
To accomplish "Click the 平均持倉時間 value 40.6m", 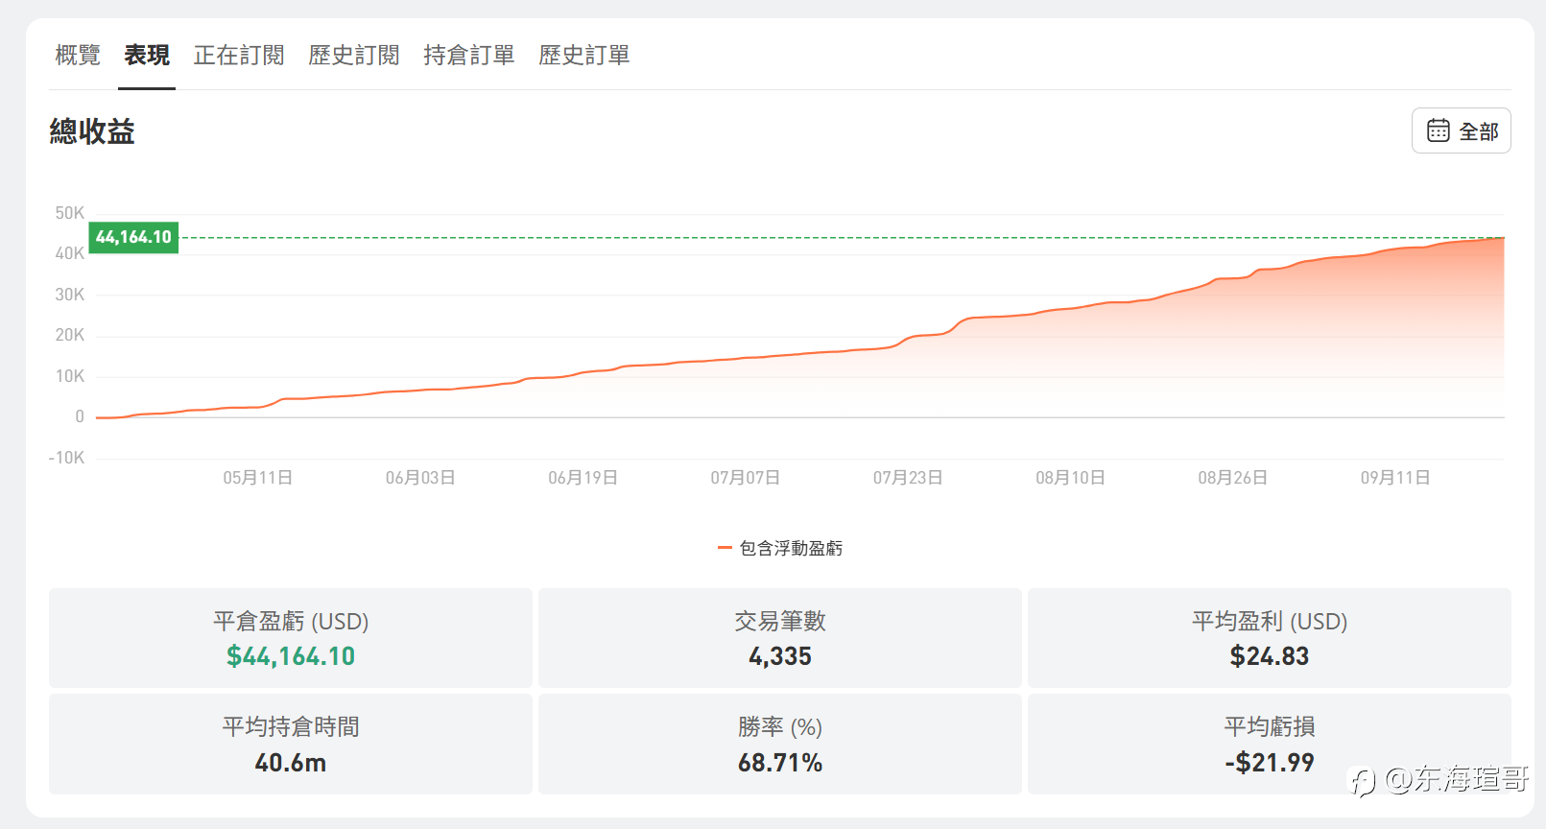I will [x=291, y=763].
